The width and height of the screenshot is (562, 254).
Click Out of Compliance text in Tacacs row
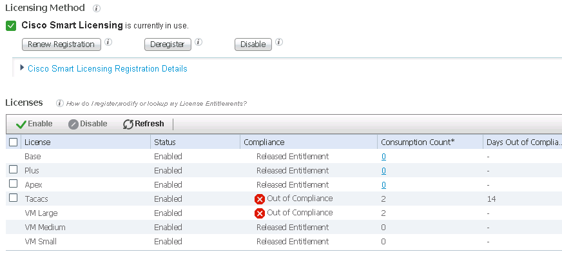pos(300,199)
